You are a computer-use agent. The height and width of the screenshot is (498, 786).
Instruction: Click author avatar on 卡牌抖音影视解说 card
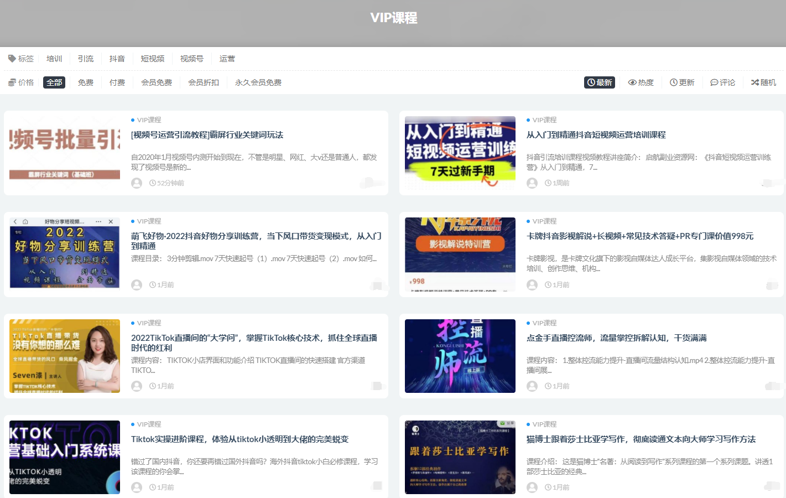point(532,285)
